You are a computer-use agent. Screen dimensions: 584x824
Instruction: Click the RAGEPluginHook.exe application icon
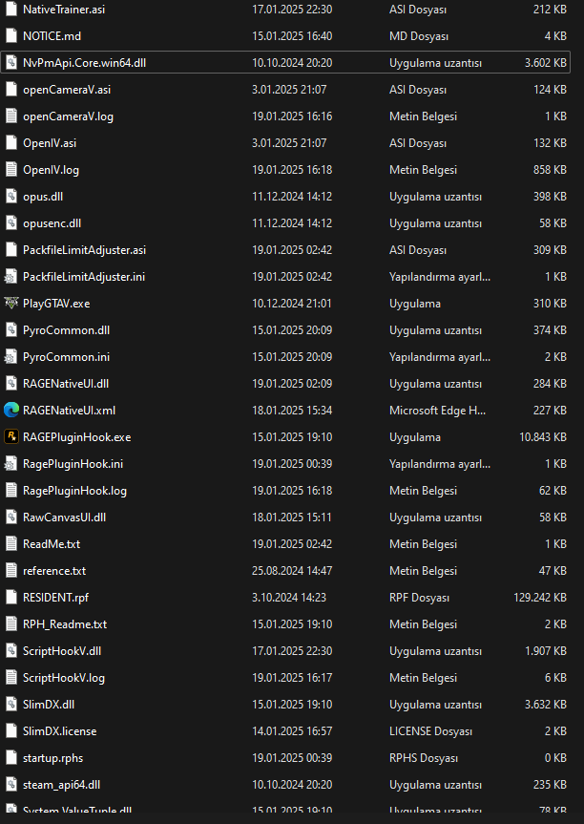(x=11, y=437)
